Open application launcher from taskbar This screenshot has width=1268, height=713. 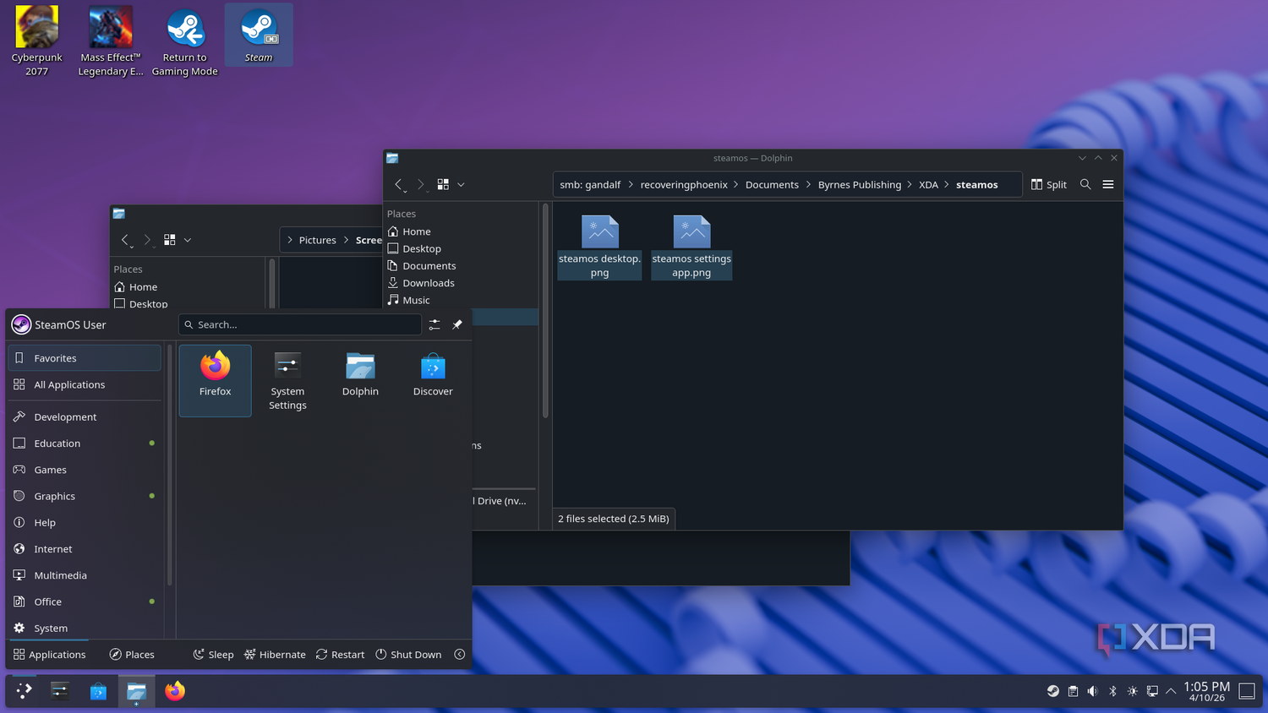coord(24,691)
